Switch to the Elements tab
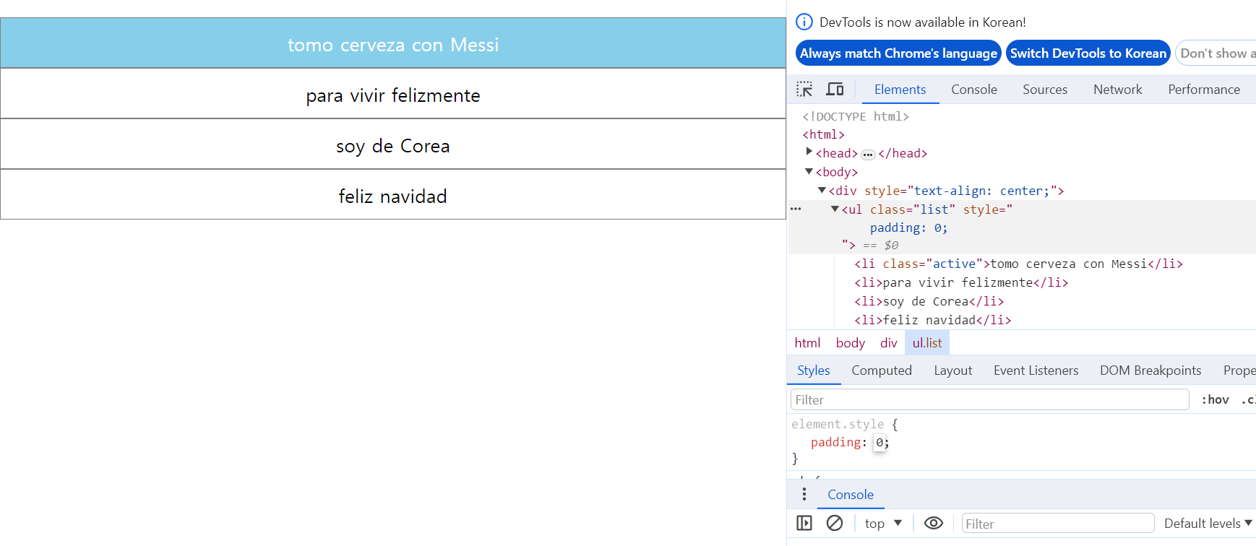The height and width of the screenshot is (546, 1256). pyautogui.click(x=900, y=89)
